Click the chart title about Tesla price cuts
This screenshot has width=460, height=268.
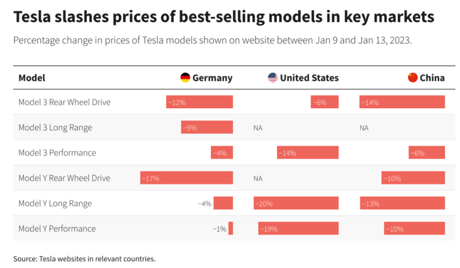click(x=223, y=18)
